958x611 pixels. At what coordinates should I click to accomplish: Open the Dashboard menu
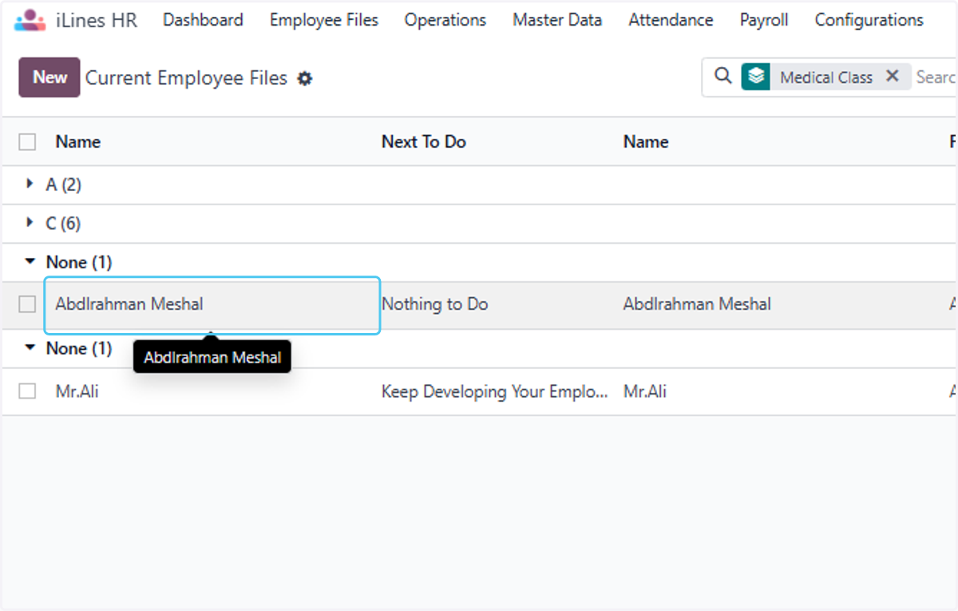203,20
